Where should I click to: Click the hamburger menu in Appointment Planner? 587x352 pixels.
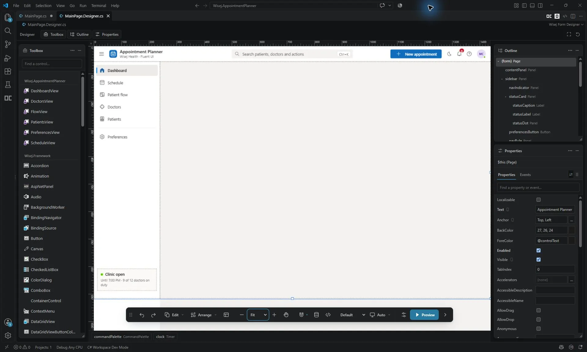click(102, 54)
